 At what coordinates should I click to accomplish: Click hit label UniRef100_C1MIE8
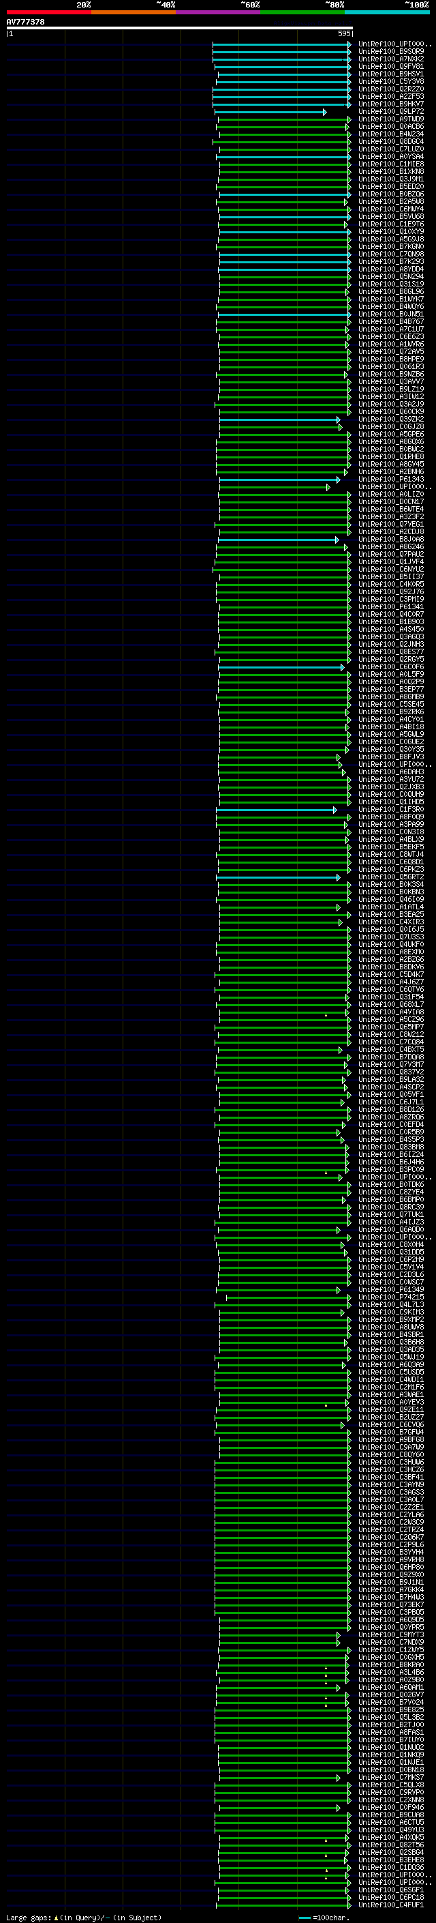[391, 164]
